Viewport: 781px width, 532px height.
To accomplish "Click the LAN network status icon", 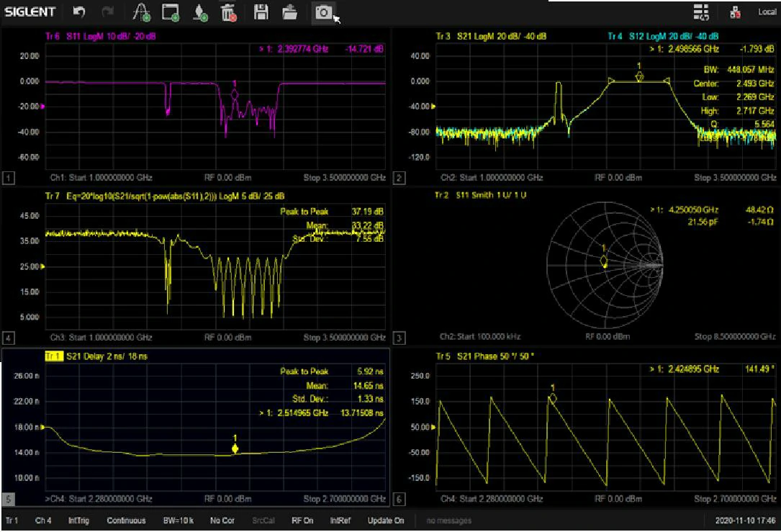I will [x=735, y=12].
